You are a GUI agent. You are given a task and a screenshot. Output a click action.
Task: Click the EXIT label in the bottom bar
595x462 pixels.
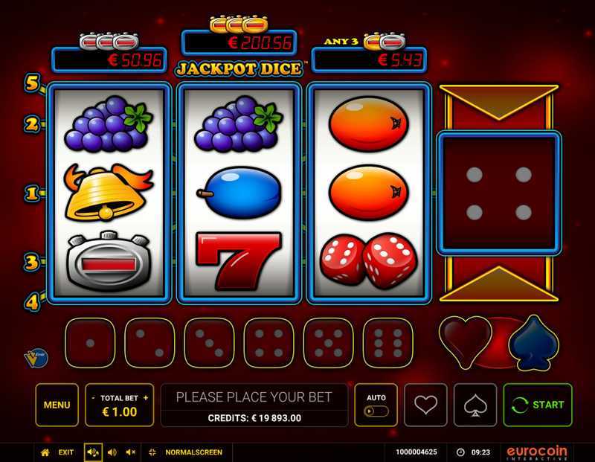66,452
